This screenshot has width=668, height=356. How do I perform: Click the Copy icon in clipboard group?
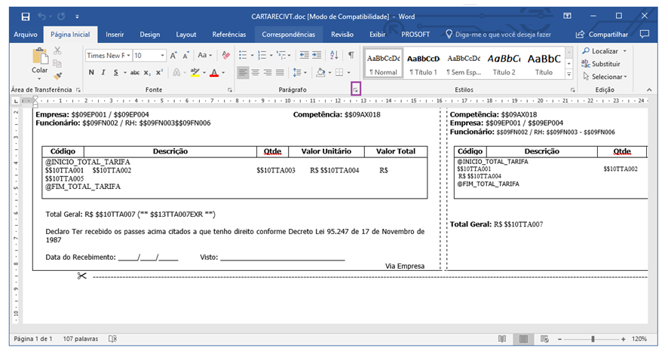(57, 63)
